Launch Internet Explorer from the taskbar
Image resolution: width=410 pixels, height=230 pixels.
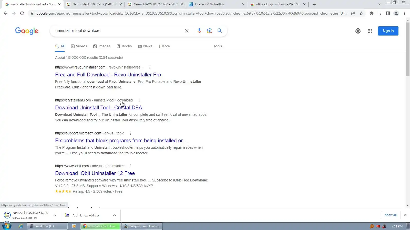click(x=21, y=226)
